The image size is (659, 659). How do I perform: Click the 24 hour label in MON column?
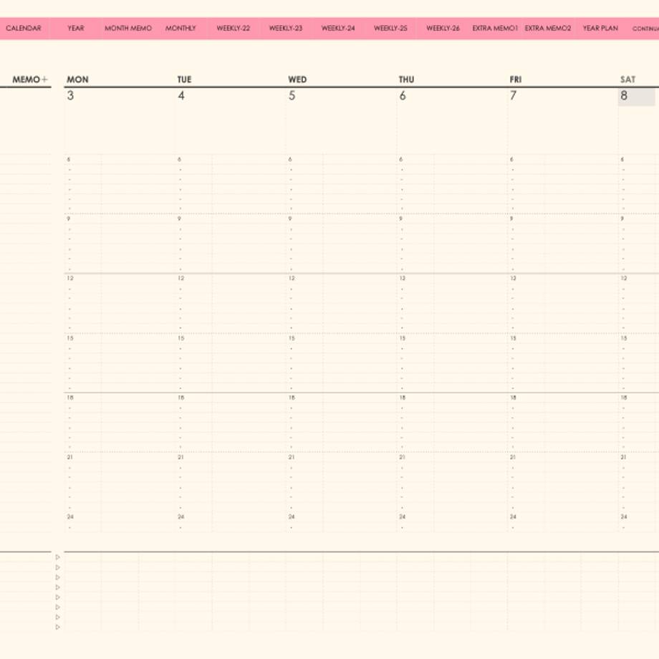(x=70, y=516)
